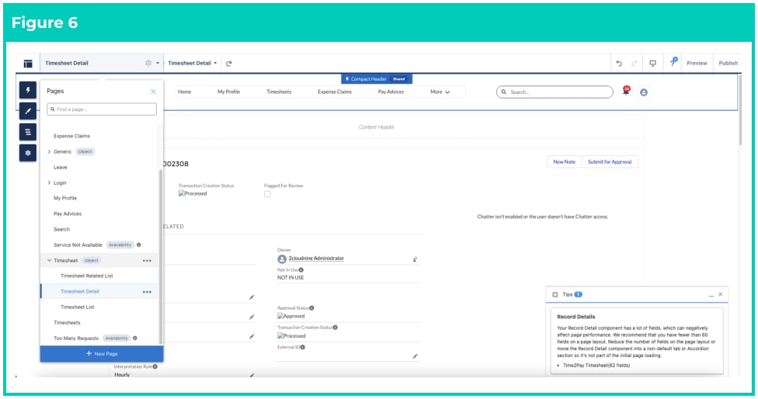The width and height of the screenshot is (758, 399).
Task: Select Expense Claims in Pages list
Action: [71, 136]
